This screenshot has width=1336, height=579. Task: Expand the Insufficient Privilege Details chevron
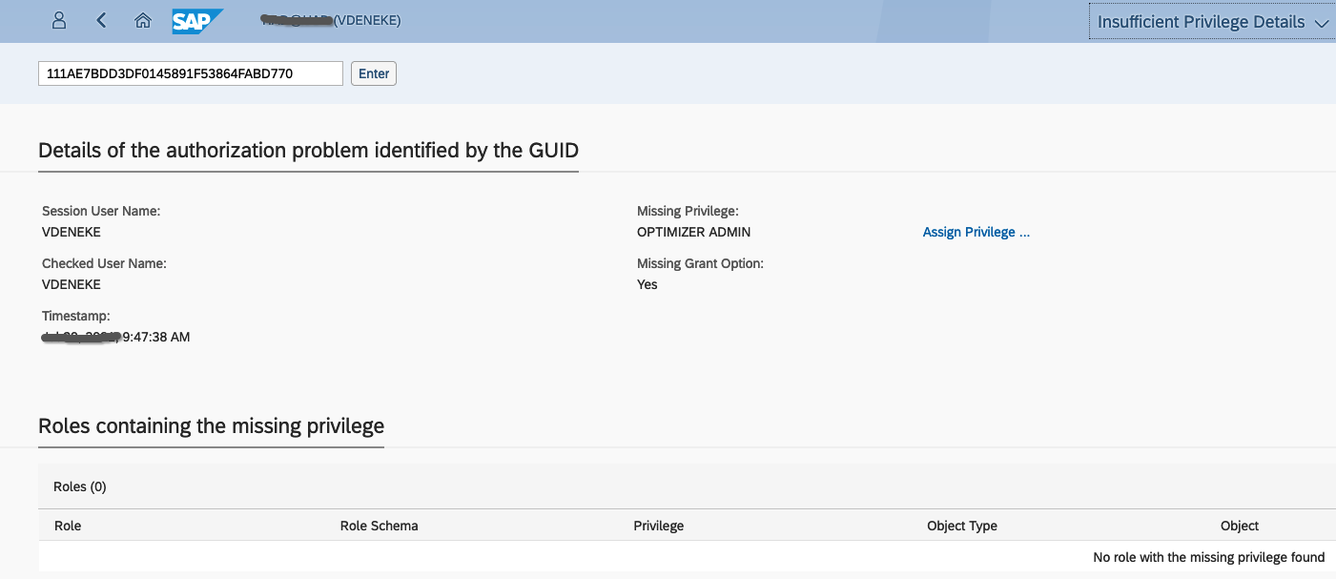coord(1321,22)
